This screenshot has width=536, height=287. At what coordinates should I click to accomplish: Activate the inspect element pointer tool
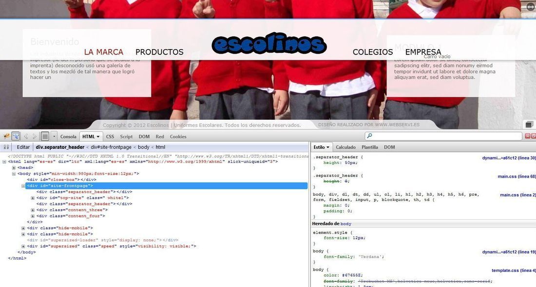point(16,136)
